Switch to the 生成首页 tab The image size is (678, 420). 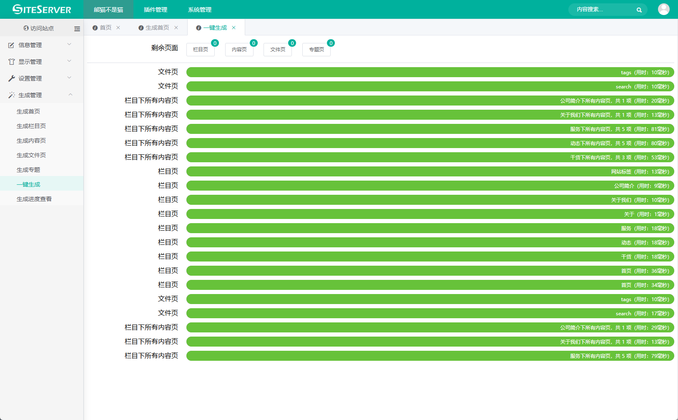point(157,28)
